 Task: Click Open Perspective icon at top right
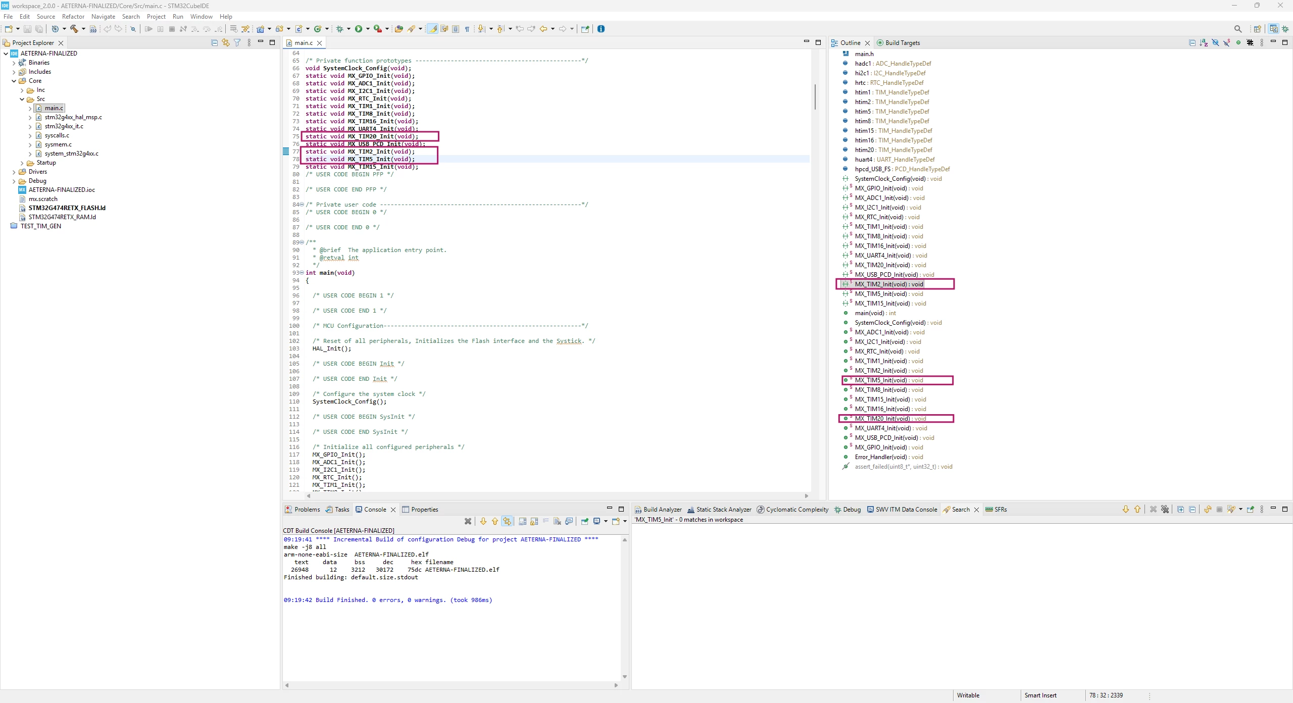click(x=1257, y=29)
